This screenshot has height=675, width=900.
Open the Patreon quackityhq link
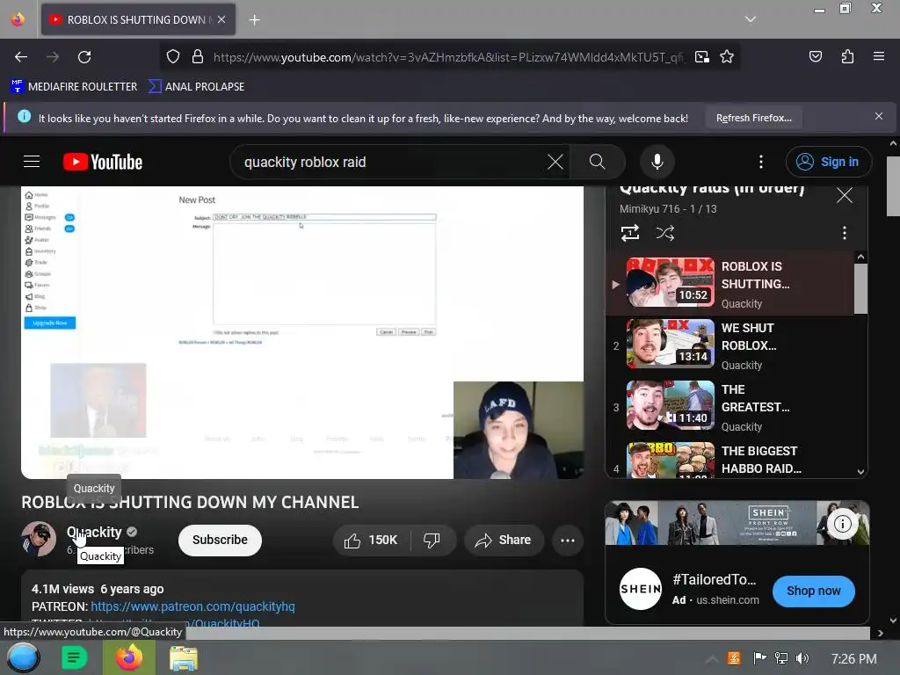[x=192, y=606]
